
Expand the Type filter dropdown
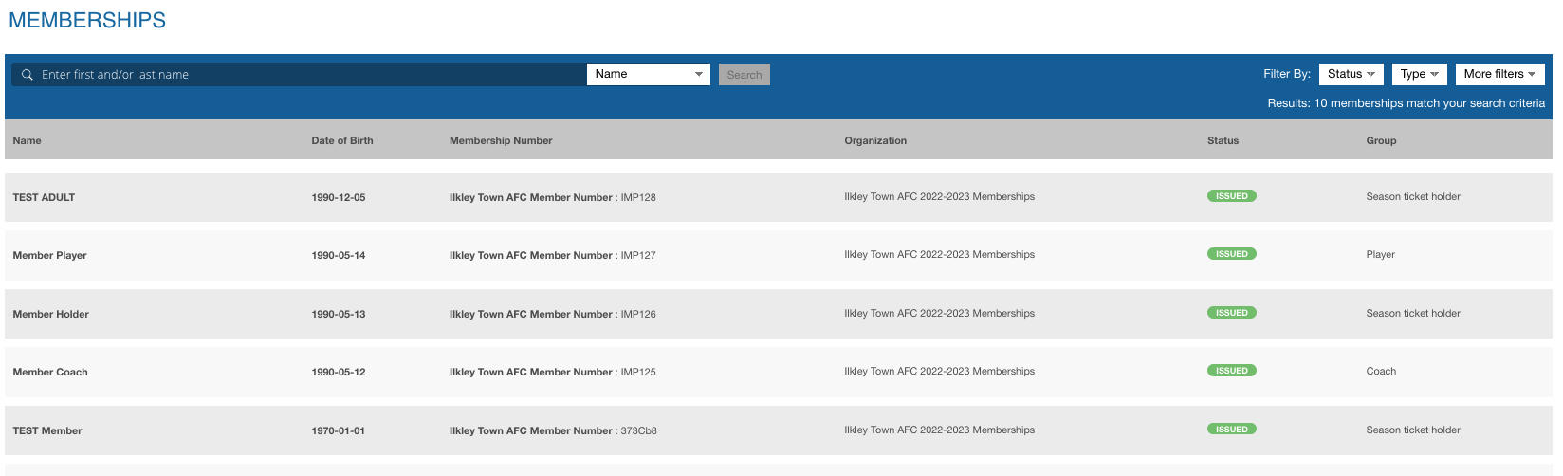1419,74
